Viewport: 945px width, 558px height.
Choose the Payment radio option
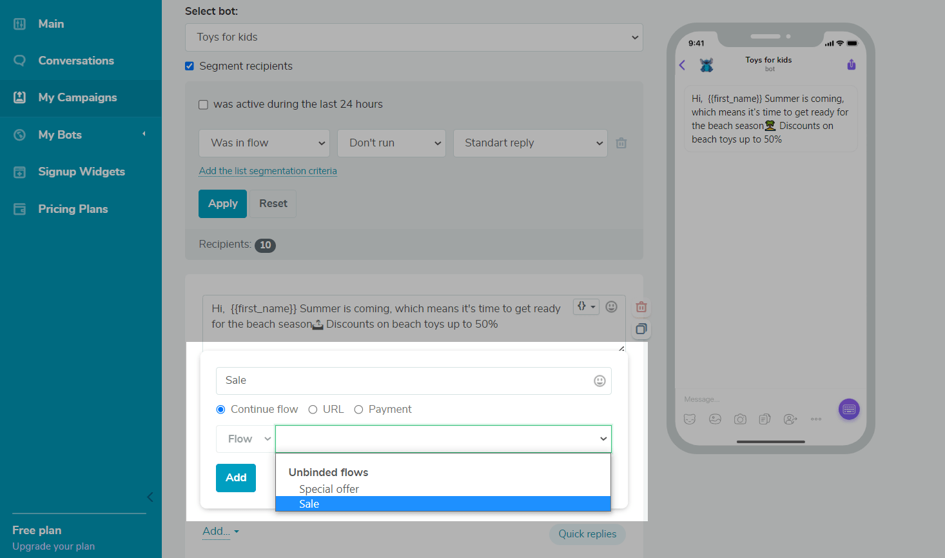click(x=358, y=410)
